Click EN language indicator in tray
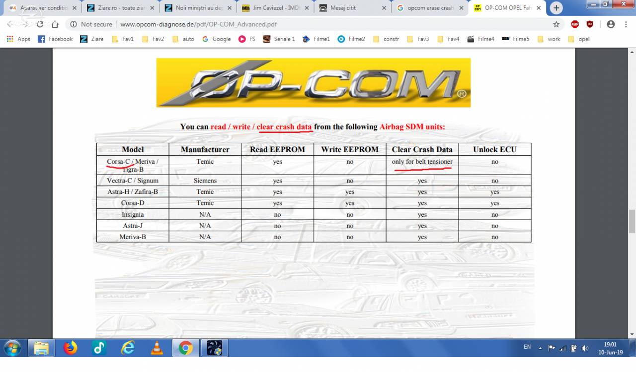The height and width of the screenshot is (372, 636). 527,347
